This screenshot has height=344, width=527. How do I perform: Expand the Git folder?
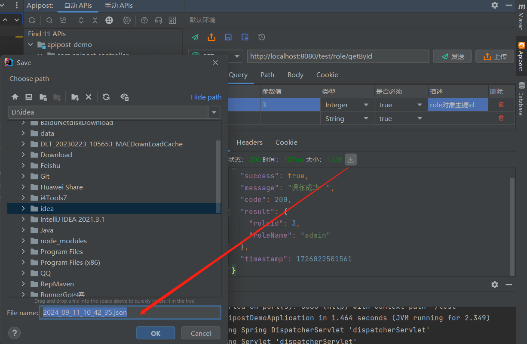[23, 177]
